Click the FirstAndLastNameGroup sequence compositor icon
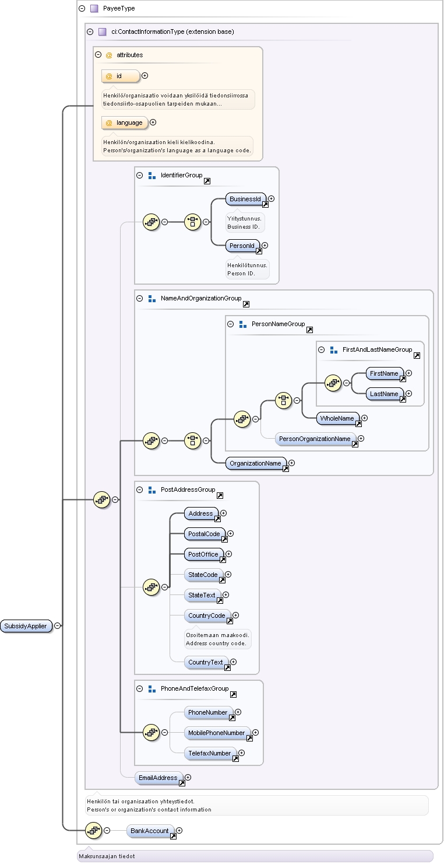Screen dimensions: 444x864 click(x=333, y=383)
